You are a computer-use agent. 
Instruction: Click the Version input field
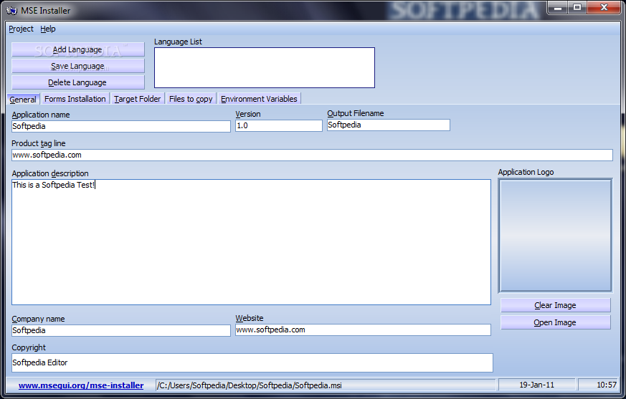(x=279, y=125)
